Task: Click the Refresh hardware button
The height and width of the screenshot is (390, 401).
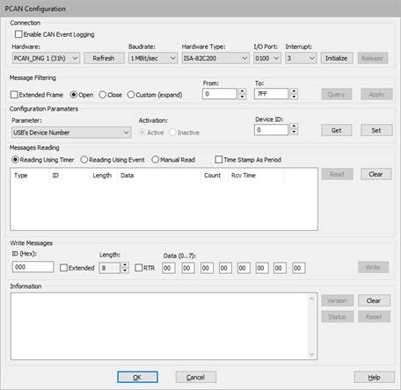Action: click(x=104, y=58)
